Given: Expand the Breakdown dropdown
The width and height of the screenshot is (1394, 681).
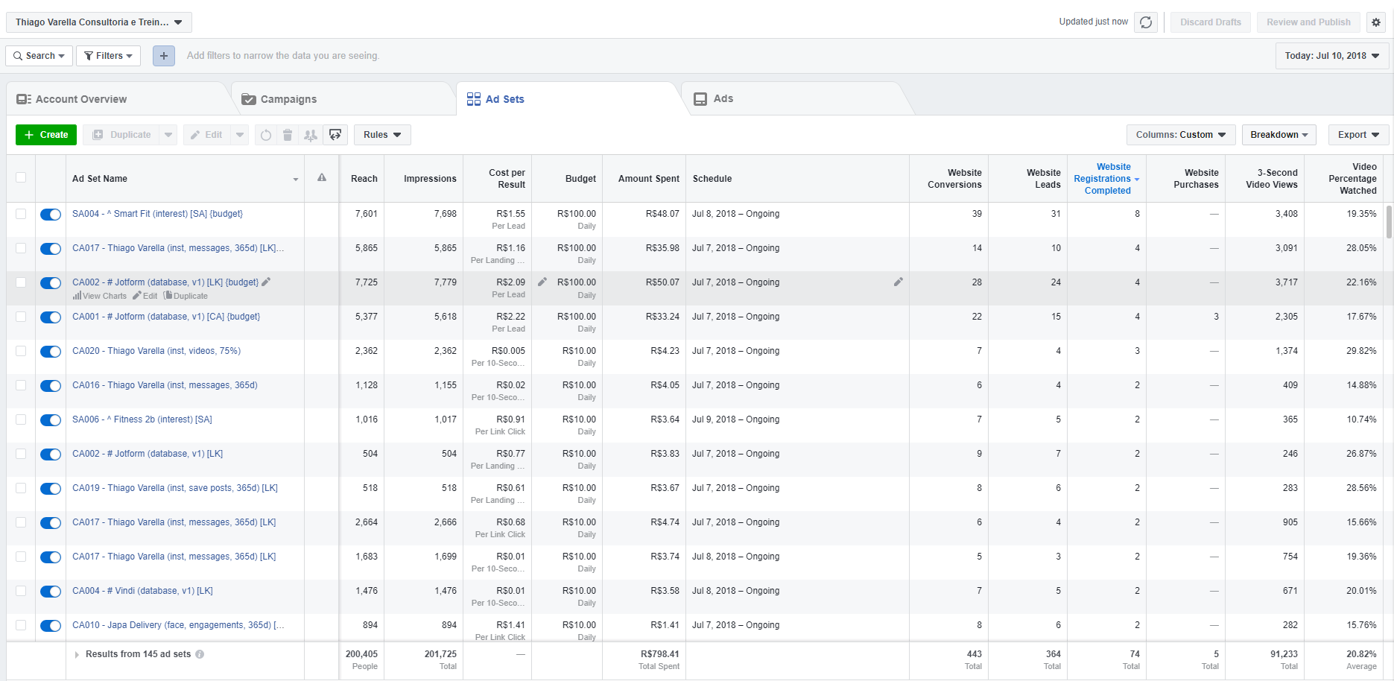Looking at the screenshot, I should [1279, 135].
